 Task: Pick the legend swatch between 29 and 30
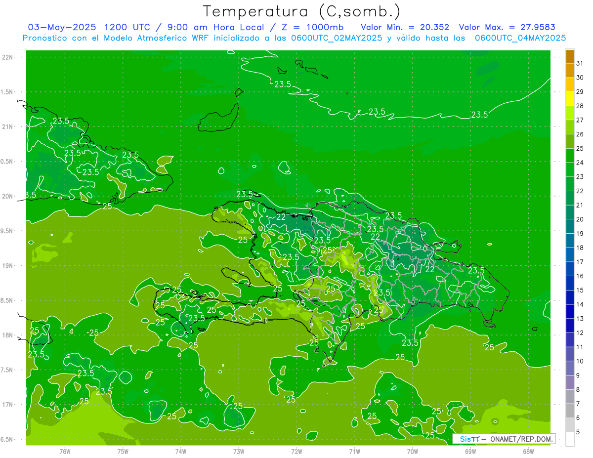pos(570,84)
